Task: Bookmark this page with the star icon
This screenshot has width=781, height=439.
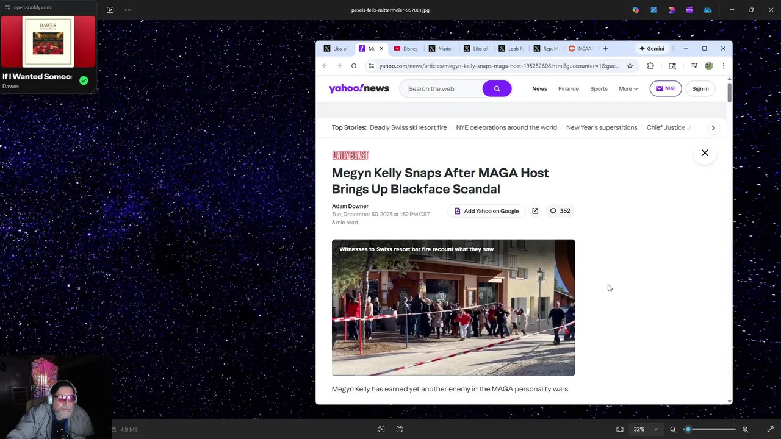Action: point(630,66)
